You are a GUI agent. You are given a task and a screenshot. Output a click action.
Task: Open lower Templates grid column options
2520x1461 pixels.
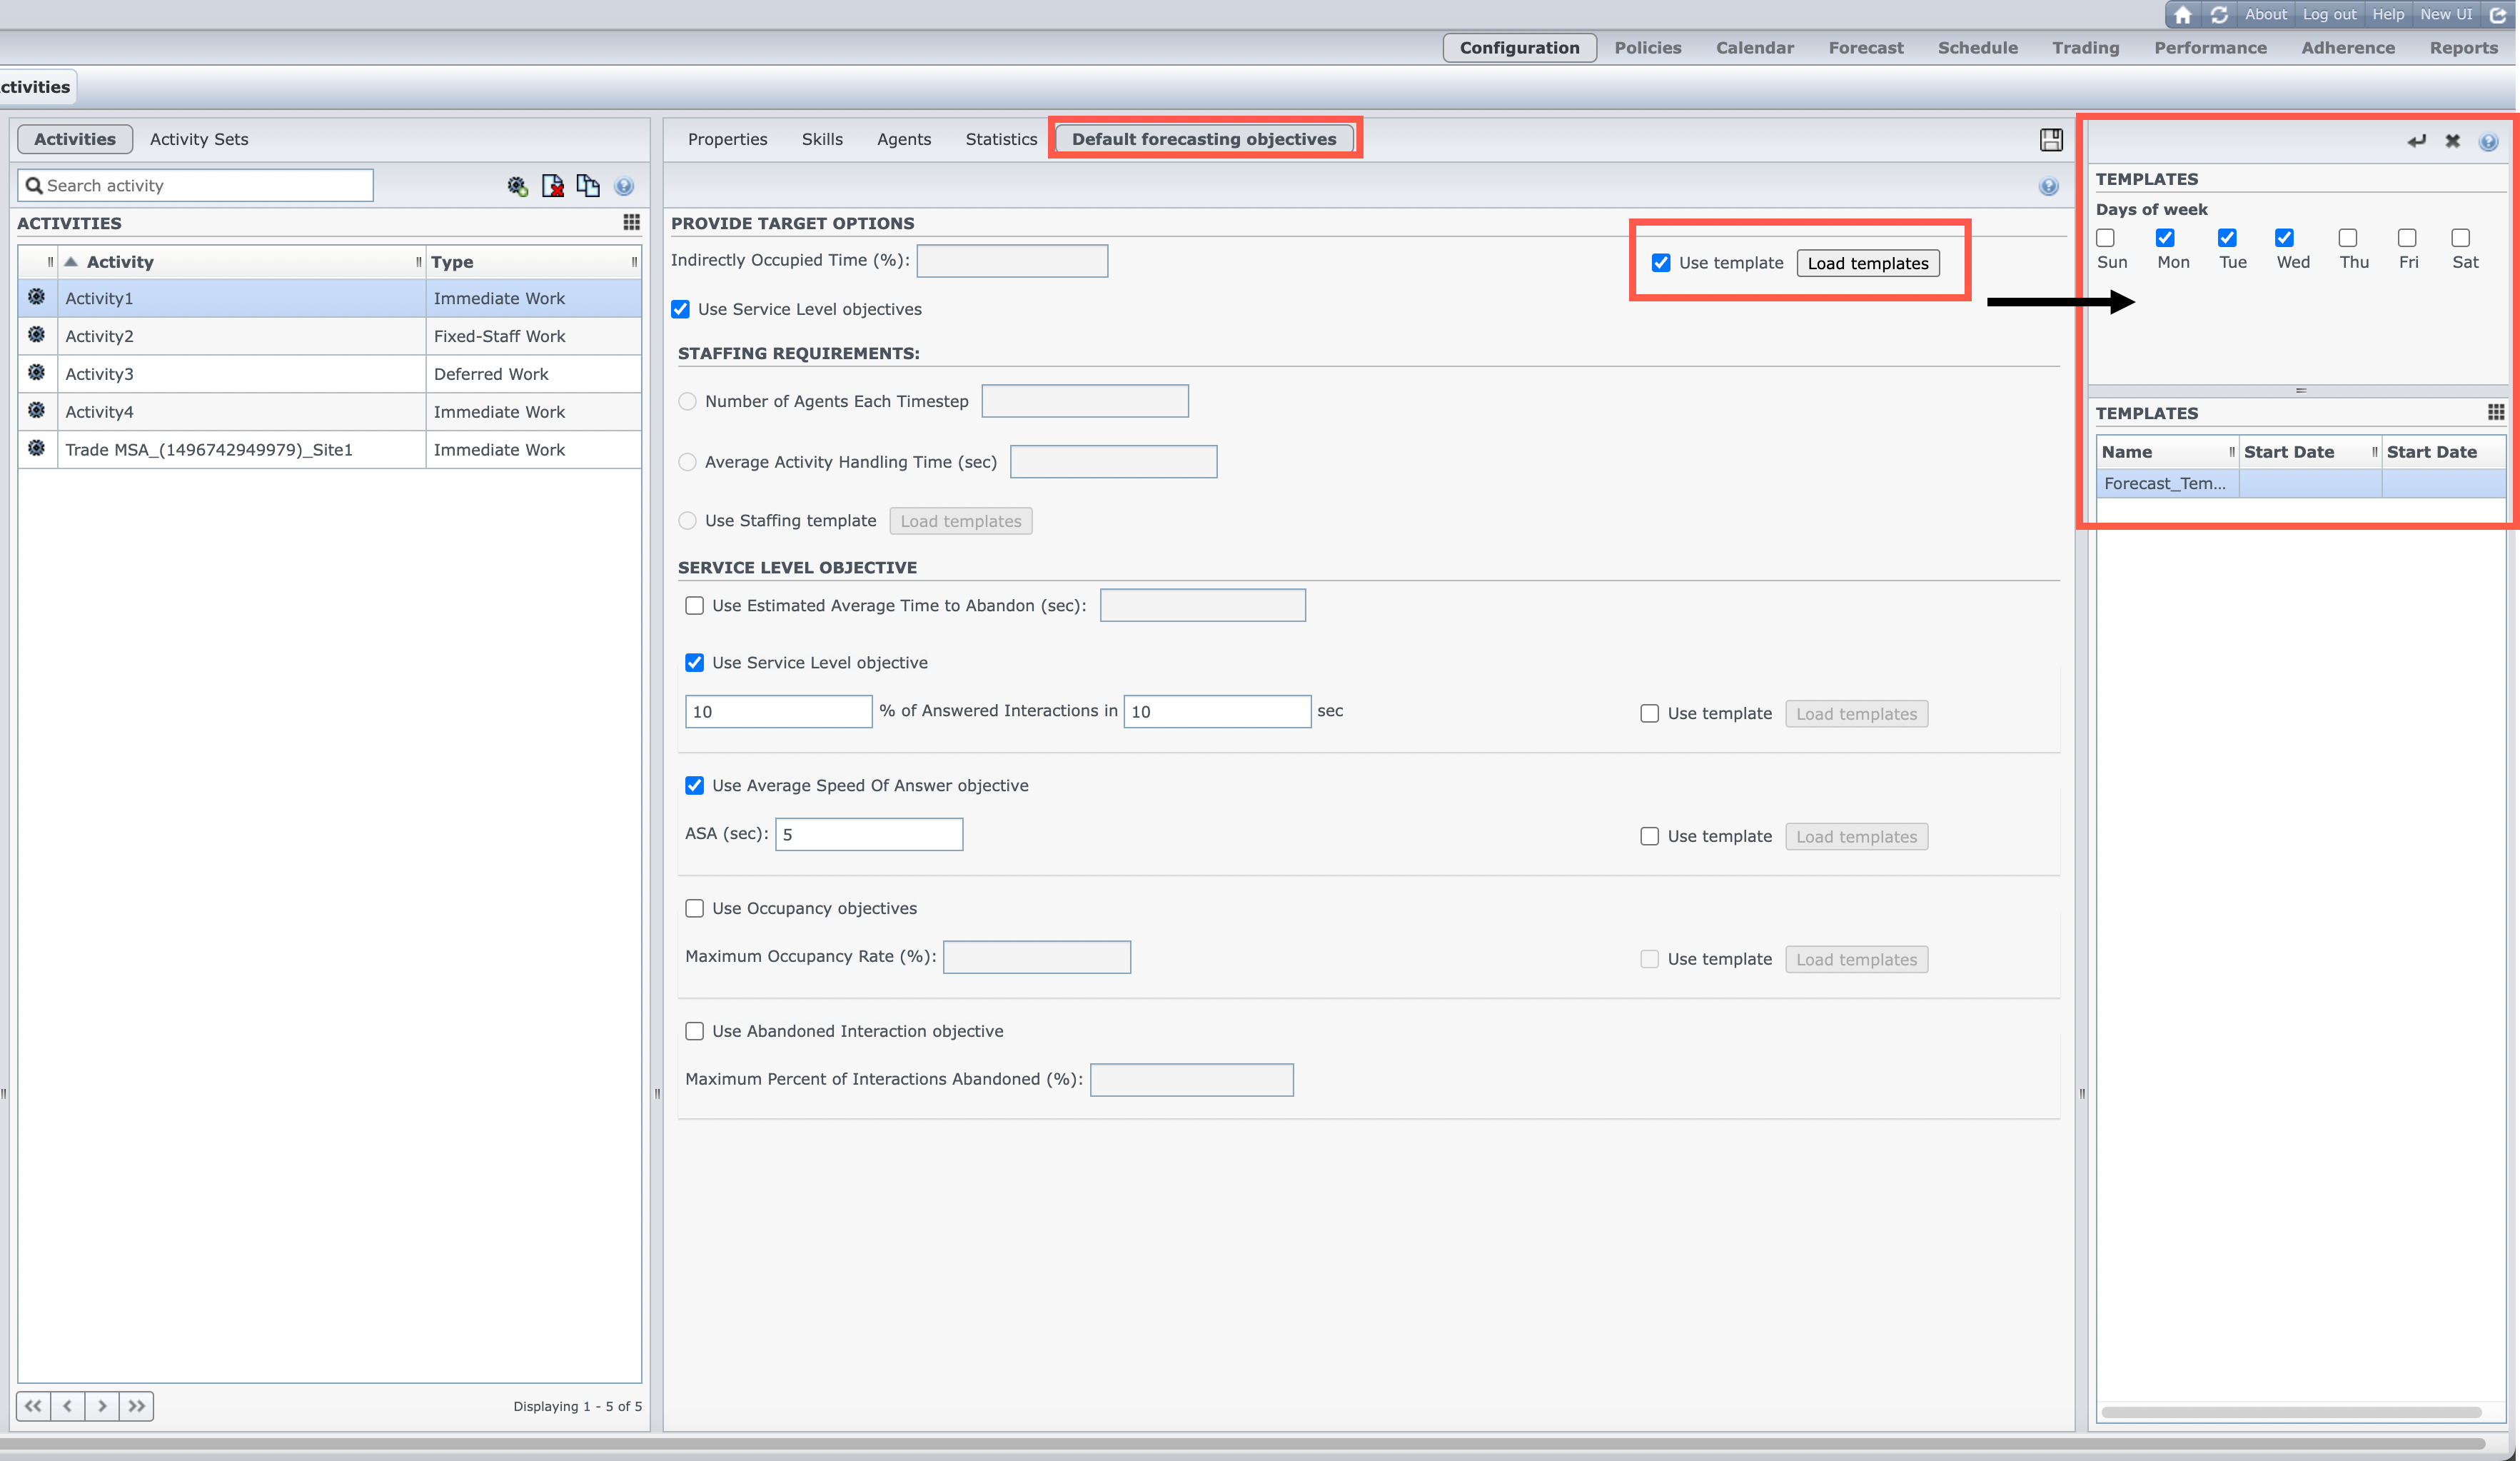tap(2496, 412)
